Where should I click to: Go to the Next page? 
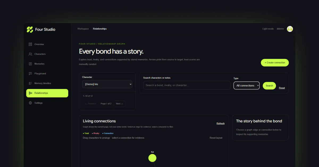(119, 104)
